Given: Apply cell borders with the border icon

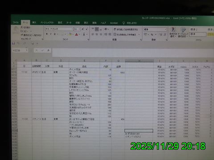Looking at the screenshot, I should pos(62,34).
